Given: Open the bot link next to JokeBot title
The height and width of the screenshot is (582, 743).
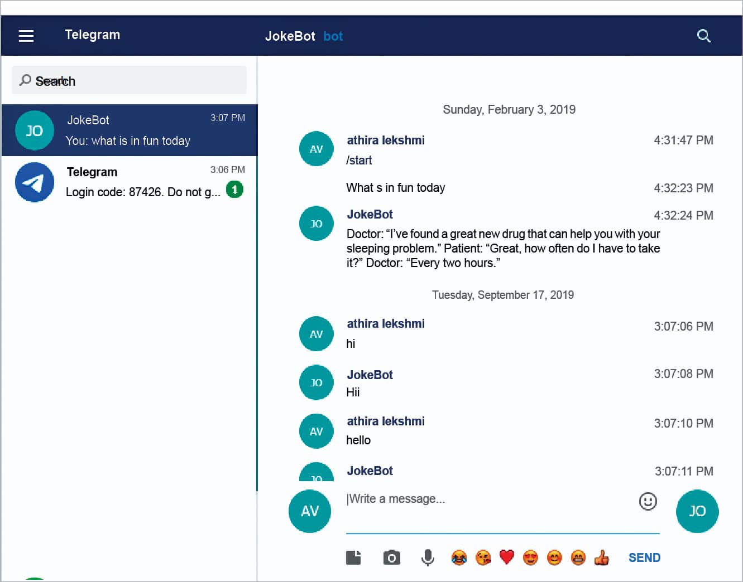Looking at the screenshot, I should pyautogui.click(x=333, y=36).
